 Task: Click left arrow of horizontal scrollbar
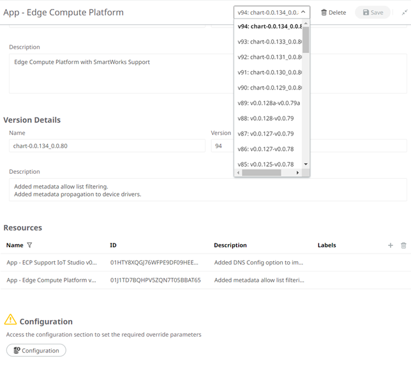click(239, 172)
